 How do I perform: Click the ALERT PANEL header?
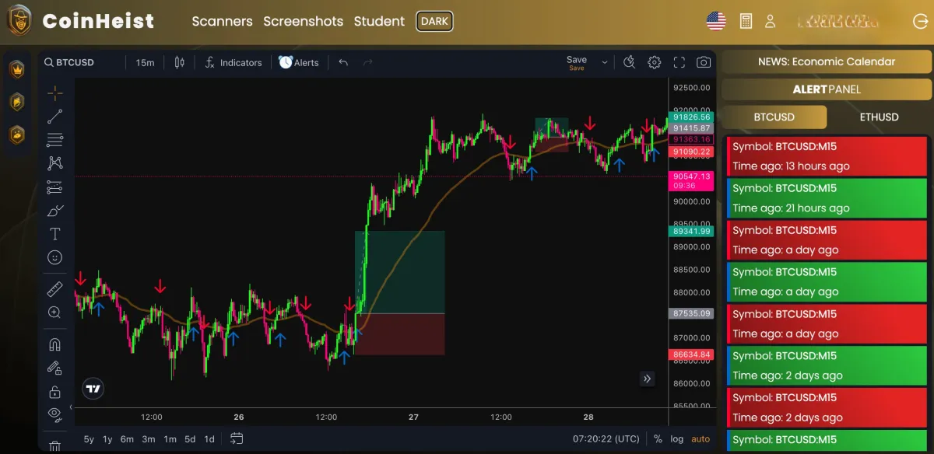coord(827,89)
